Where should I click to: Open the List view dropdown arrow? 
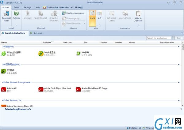coord(99,25)
